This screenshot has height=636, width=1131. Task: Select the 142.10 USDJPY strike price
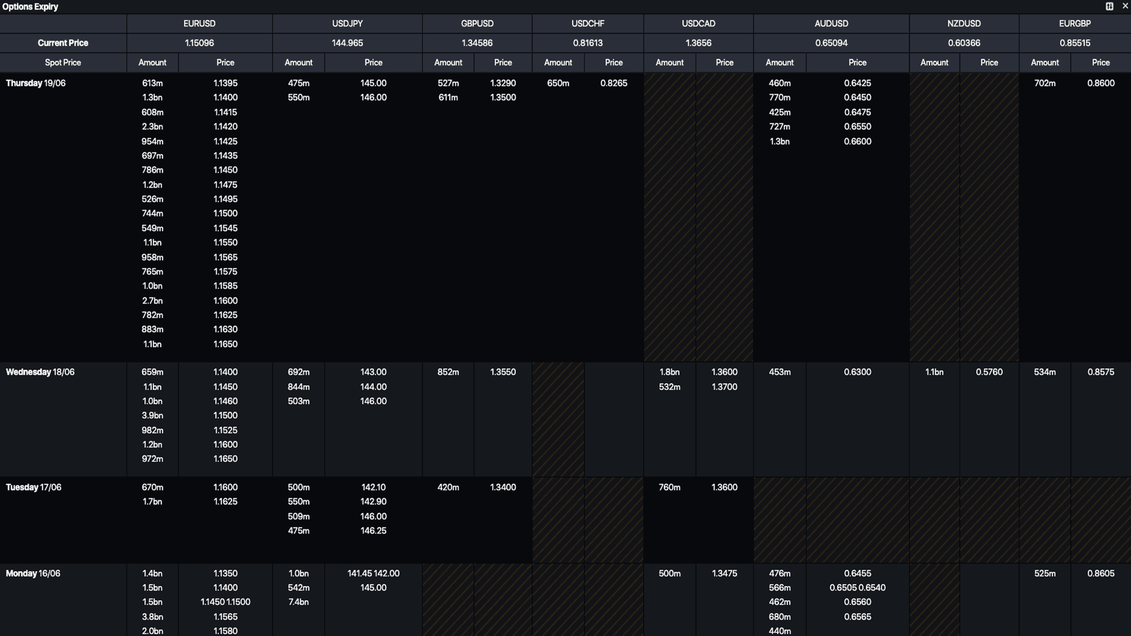point(373,487)
